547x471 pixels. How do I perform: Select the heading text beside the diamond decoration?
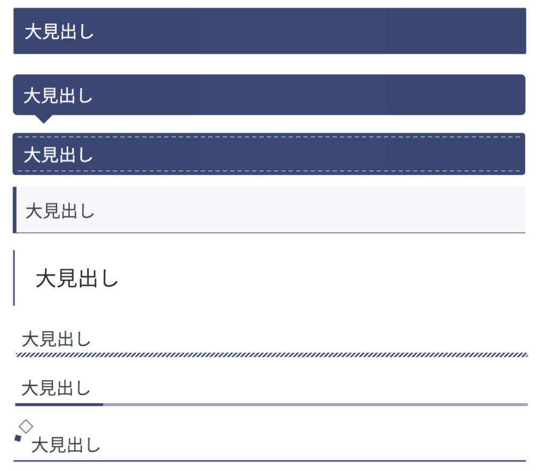pos(66,445)
